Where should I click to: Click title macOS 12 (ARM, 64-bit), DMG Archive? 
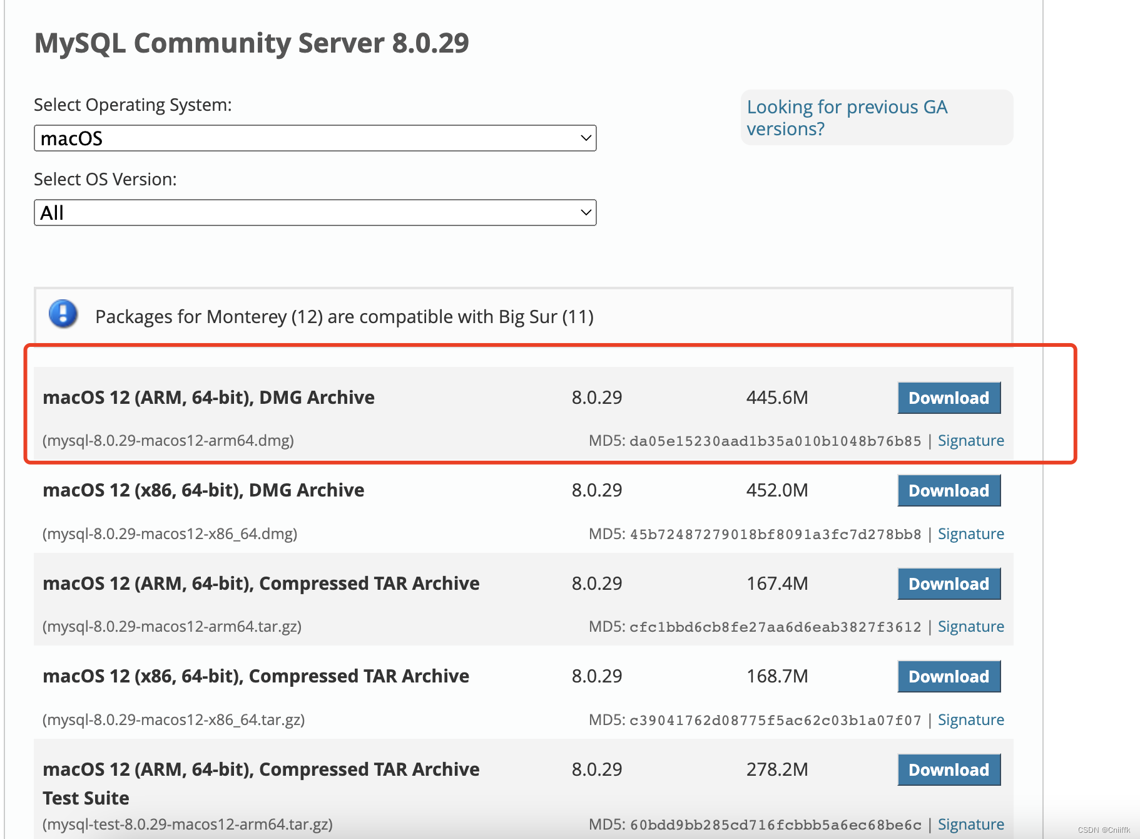[208, 398]
